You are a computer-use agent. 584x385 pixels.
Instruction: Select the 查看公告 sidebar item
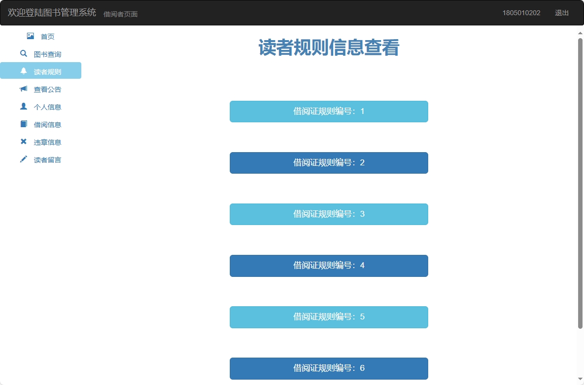point(47,89)
